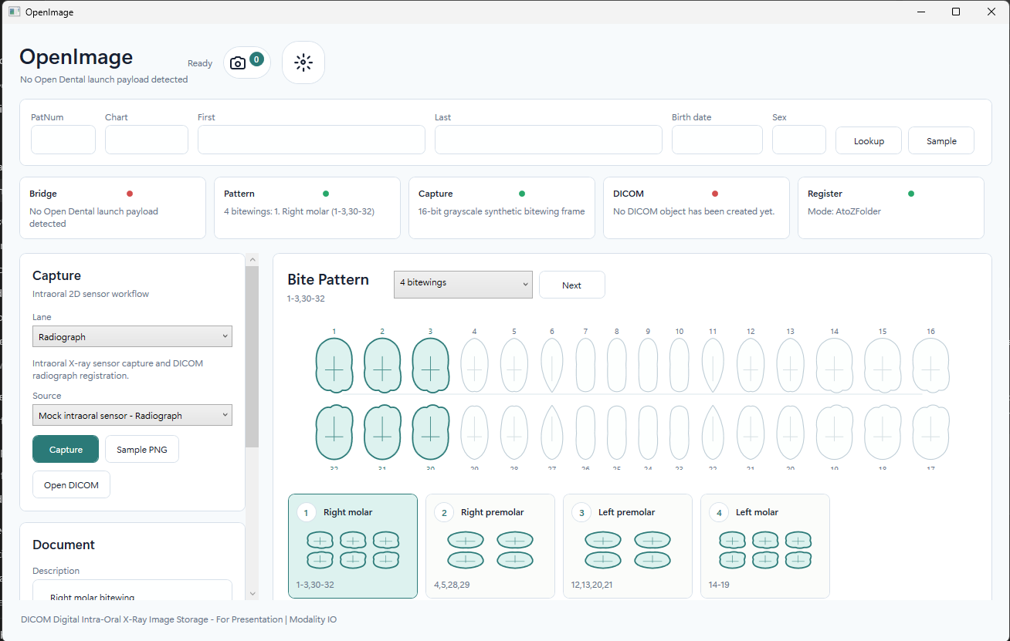Click the Open DICOM button
Image resolution: width=1010 pixels, height=641 pixels.
[x=71, y=484]
